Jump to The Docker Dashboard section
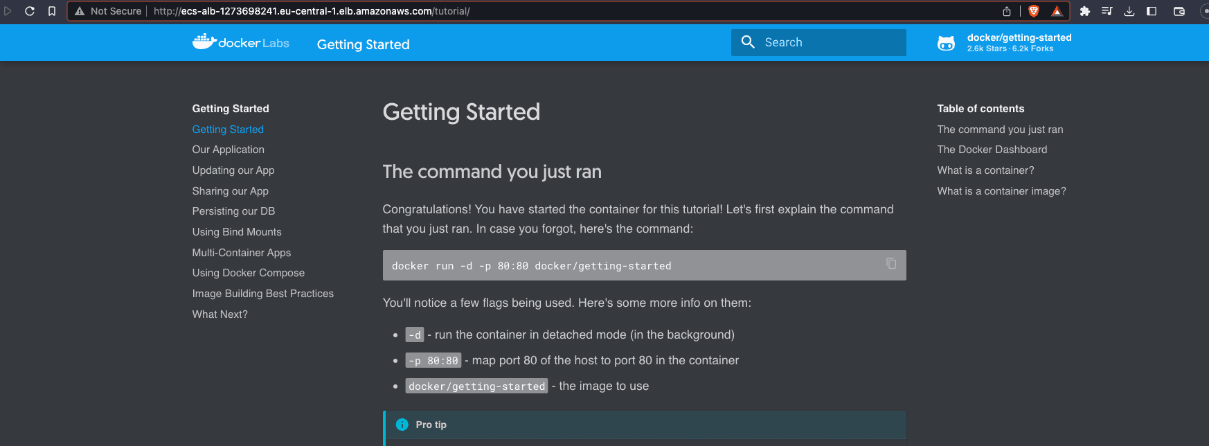This screenshot has width=1209, height=446. (x=992, y=150)
